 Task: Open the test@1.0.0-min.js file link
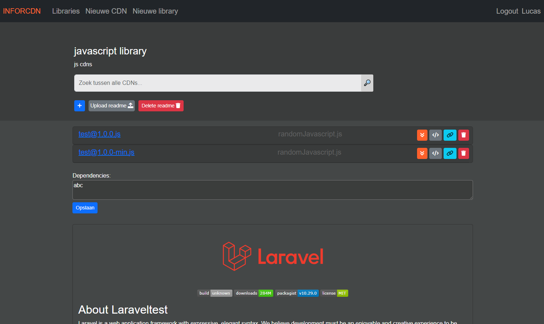coord(106,152)
